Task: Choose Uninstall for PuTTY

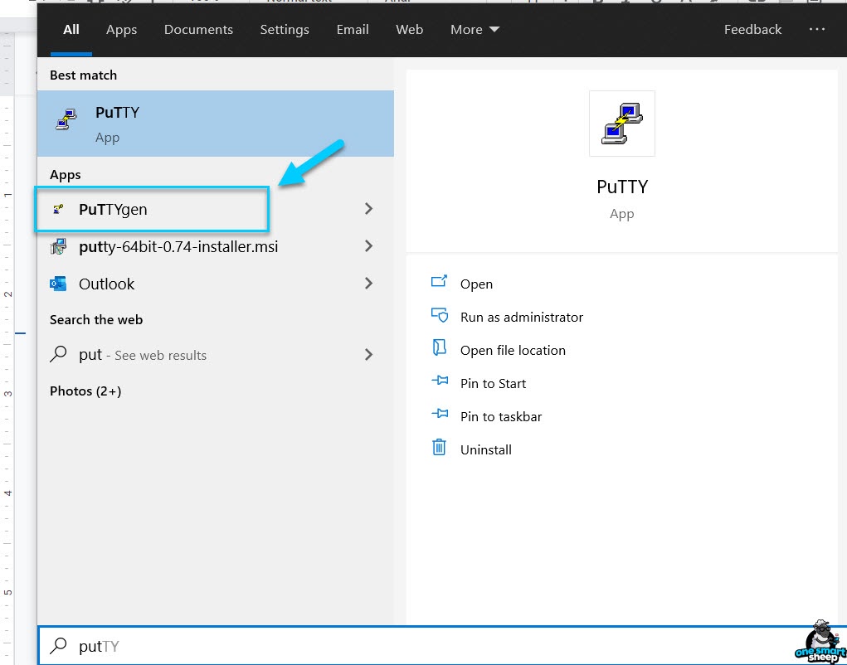Action: (x=485, y=449)
